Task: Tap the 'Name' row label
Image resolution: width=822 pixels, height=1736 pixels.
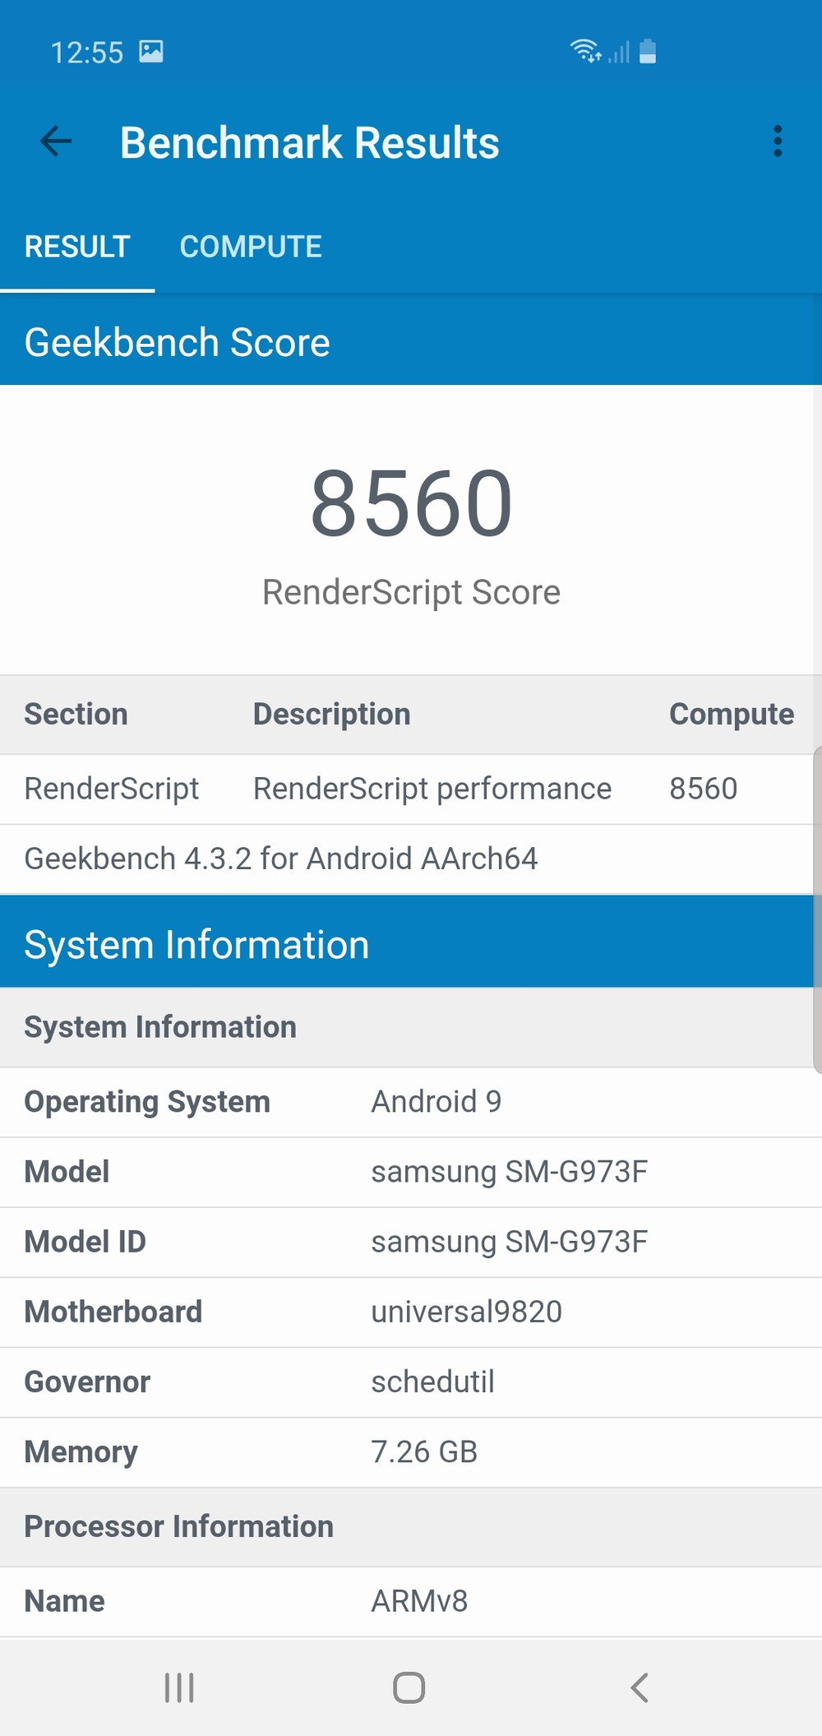Action: (64, 1601)
